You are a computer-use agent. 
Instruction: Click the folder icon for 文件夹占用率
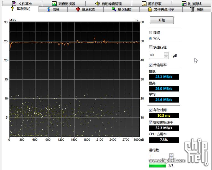(x=150, y=9)
